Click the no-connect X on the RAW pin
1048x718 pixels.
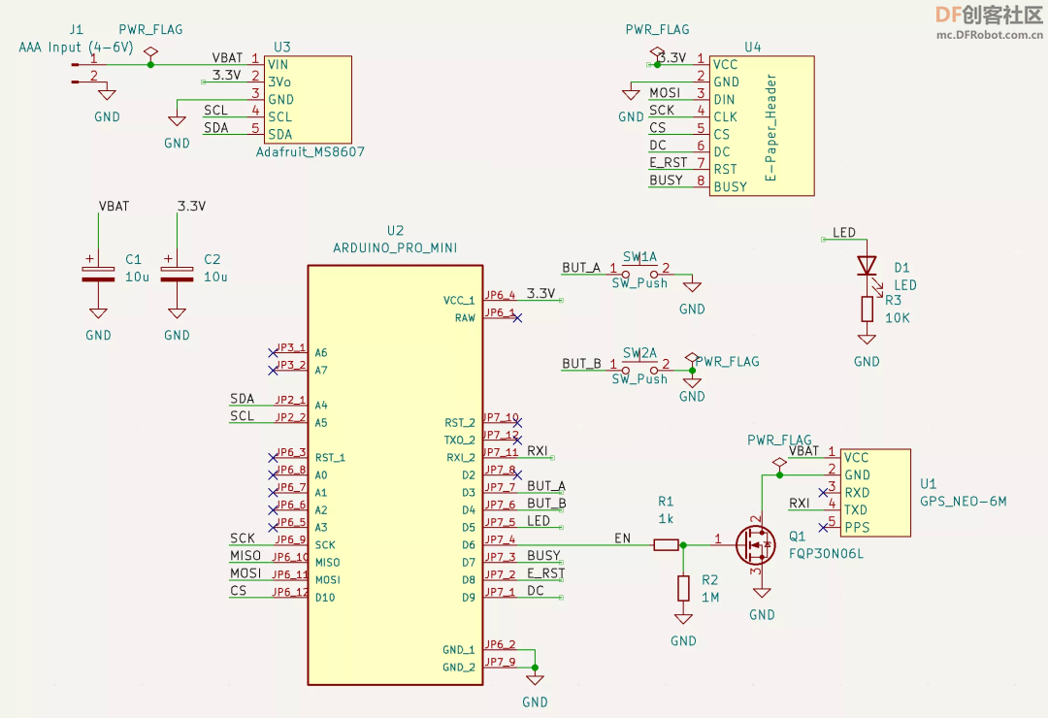[517, 317]
